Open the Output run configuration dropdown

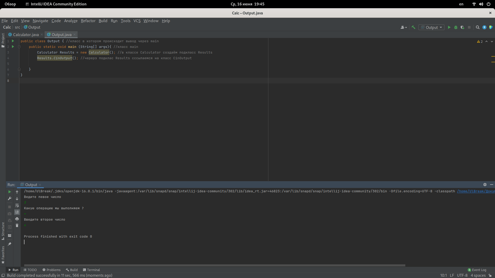tap(432, 27)
